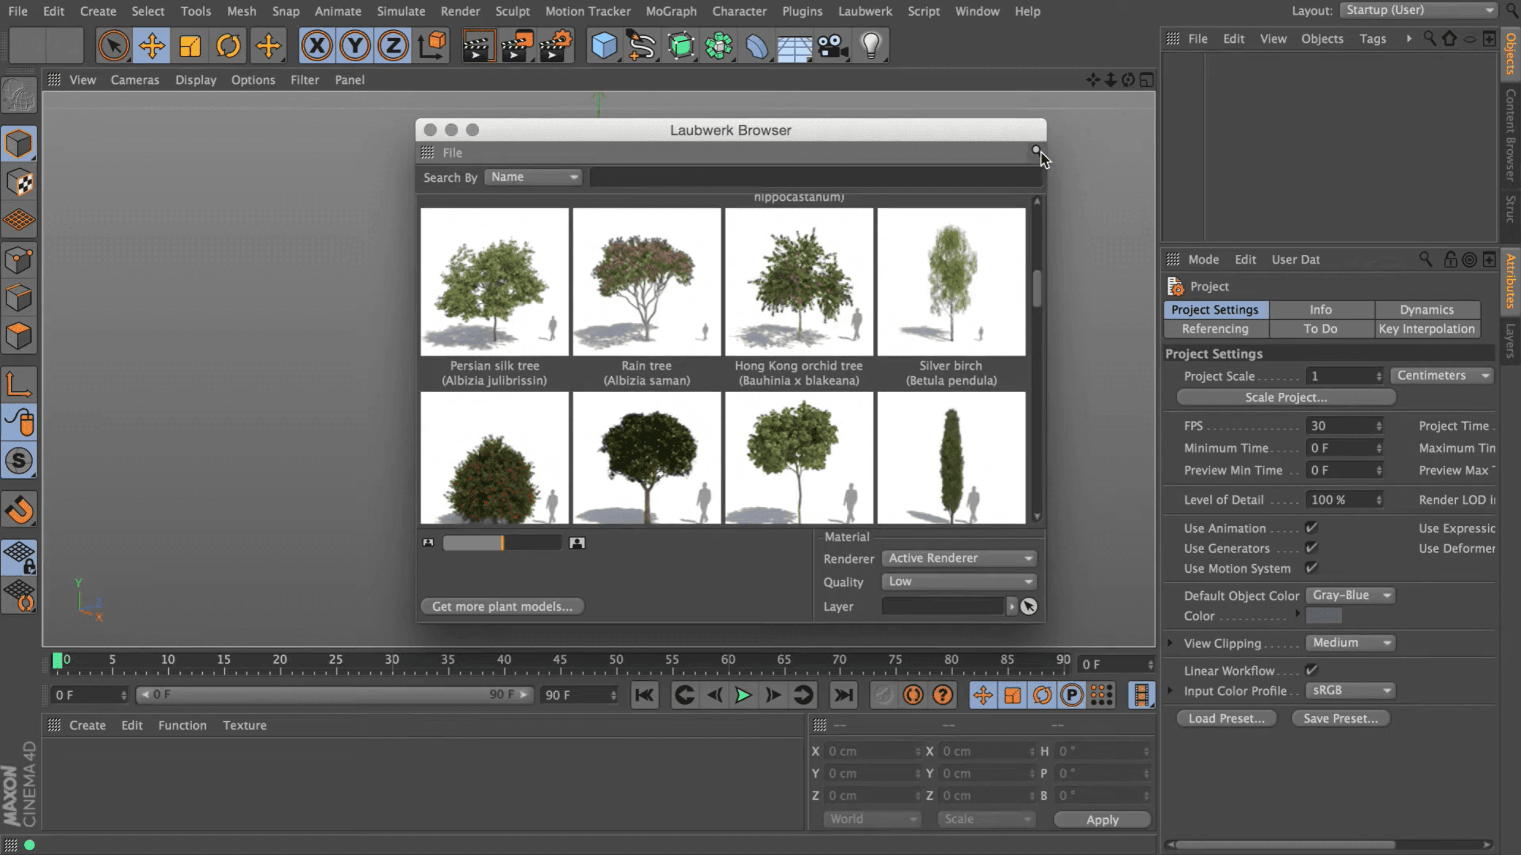Switch to the Dynamics tab
This screenshot has width=1521, height=855.
1426,310
